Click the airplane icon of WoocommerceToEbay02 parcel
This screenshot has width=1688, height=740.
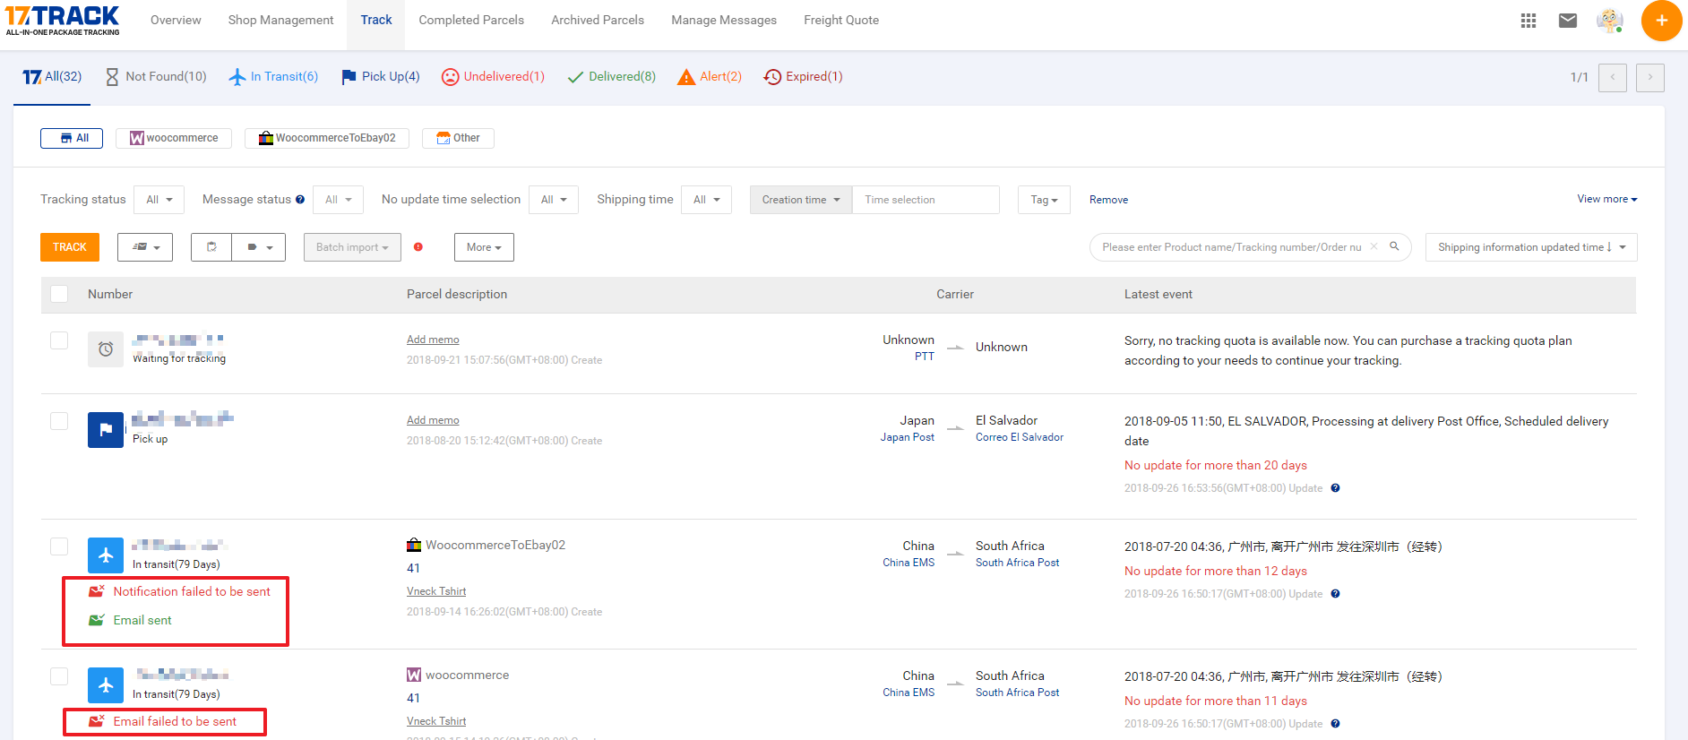[x=106, y=555]
